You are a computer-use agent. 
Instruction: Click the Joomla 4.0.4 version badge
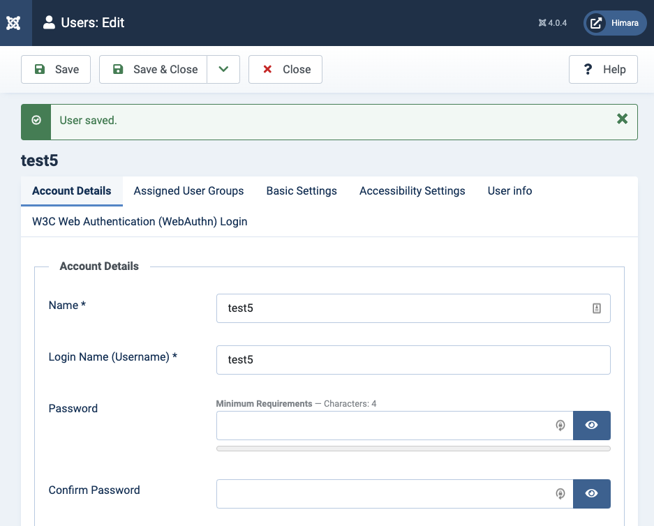pos(552,23)
